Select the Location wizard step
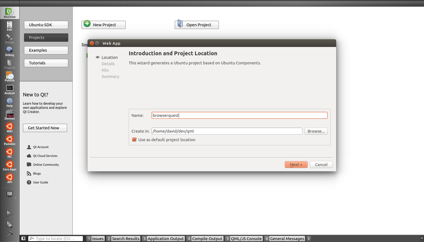424x242 pixels. (110, 57)
